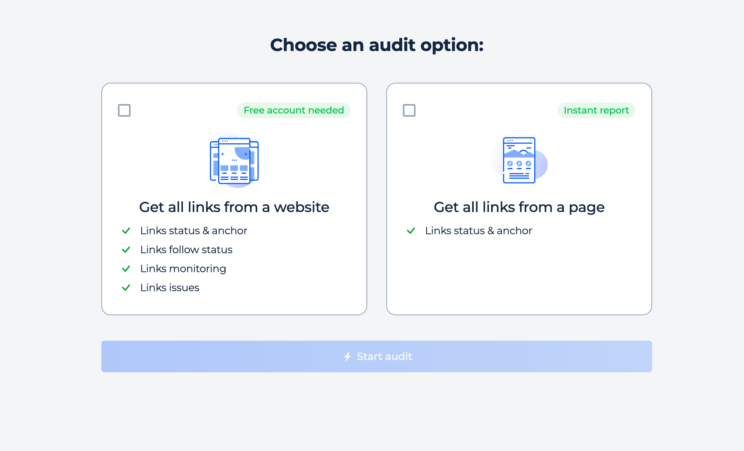The height and width of the screenshot is (451, 744).
Task: Click the 'Free account needed' badge
Action: tap(294, 110)
